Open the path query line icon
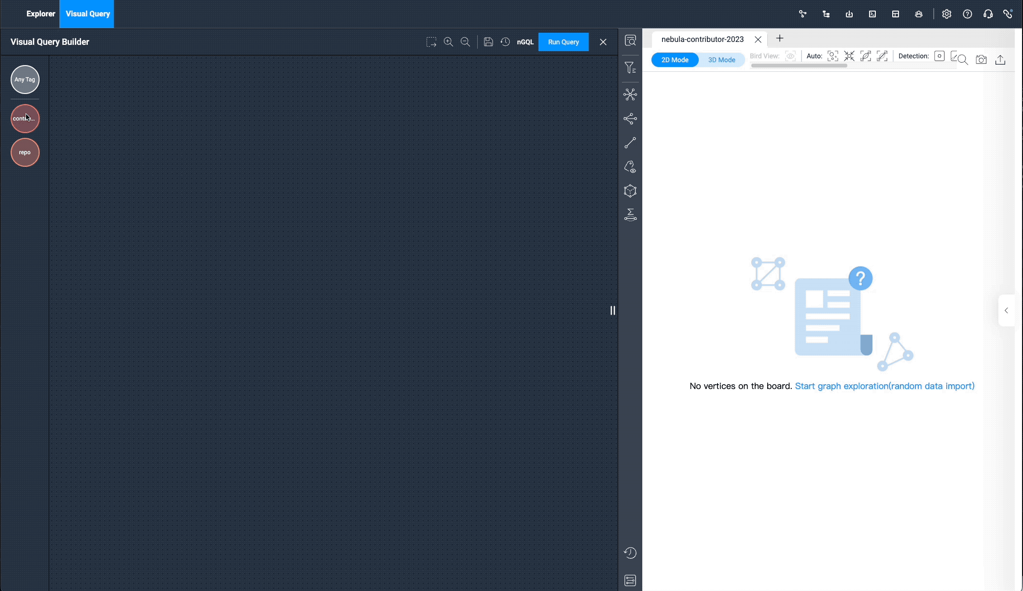The width and height of the screenshot is (1023, 591). pyautogui.click(x=630, y=143)
